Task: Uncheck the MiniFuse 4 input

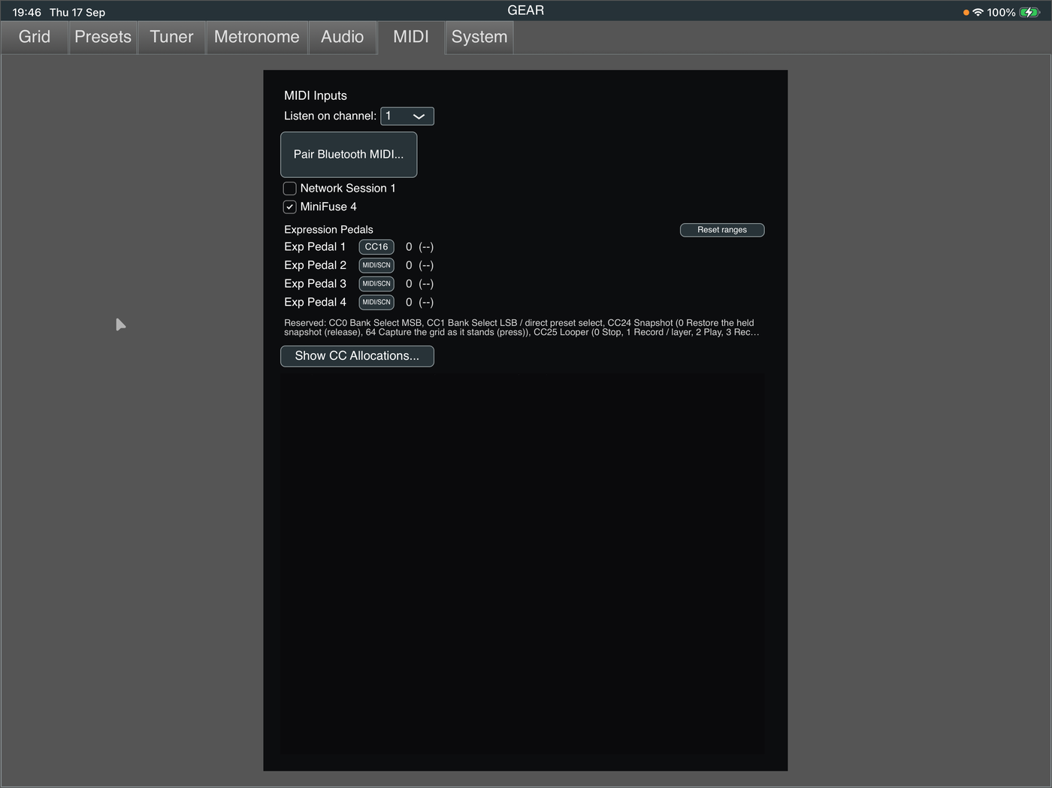Action: (289, 207)
